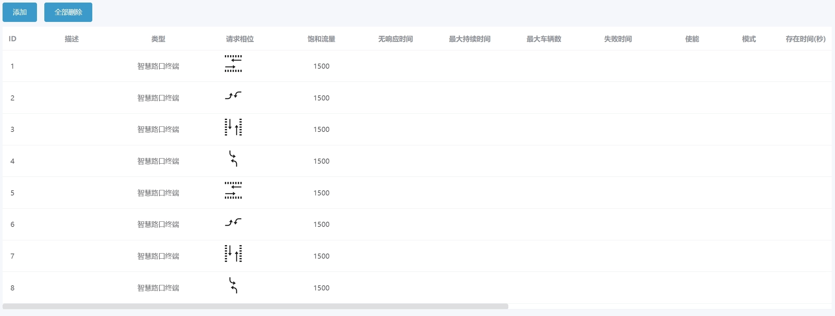Click the 模式 column header
835x316 pixels.
pyautogui.click(x=749, y=39)
